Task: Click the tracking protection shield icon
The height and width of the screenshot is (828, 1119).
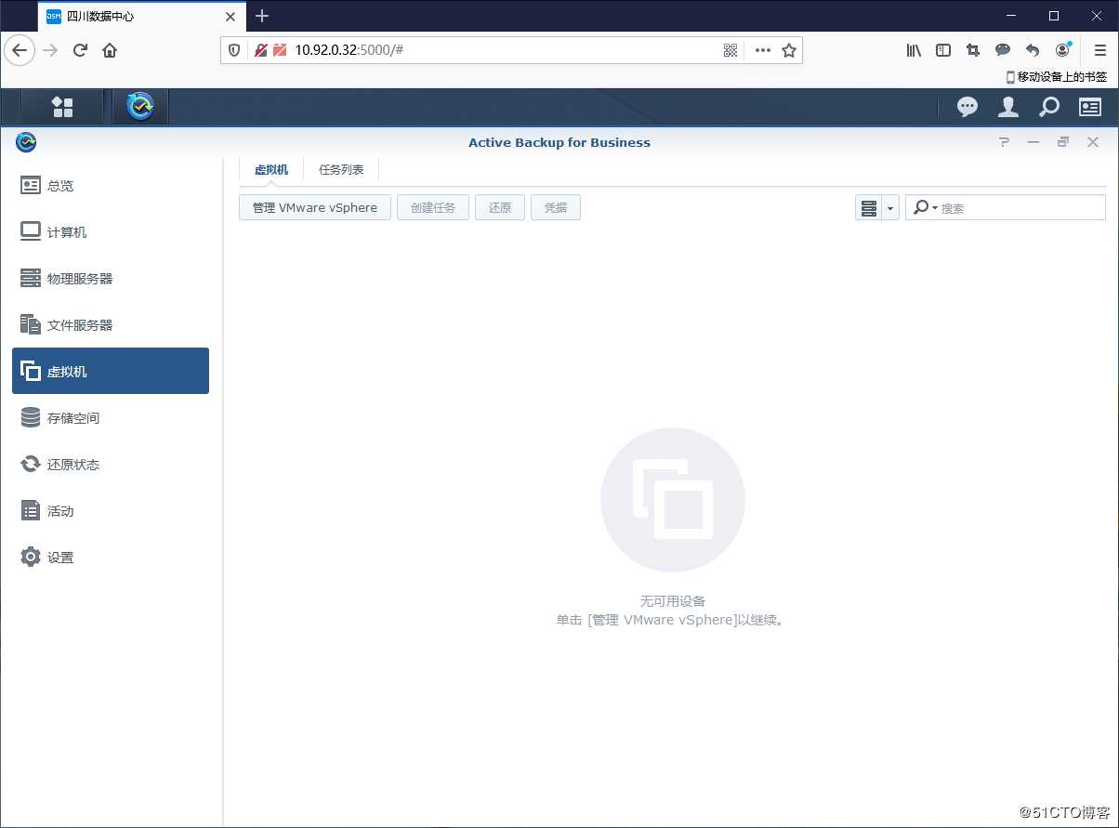Action: (x=234, y=50)
